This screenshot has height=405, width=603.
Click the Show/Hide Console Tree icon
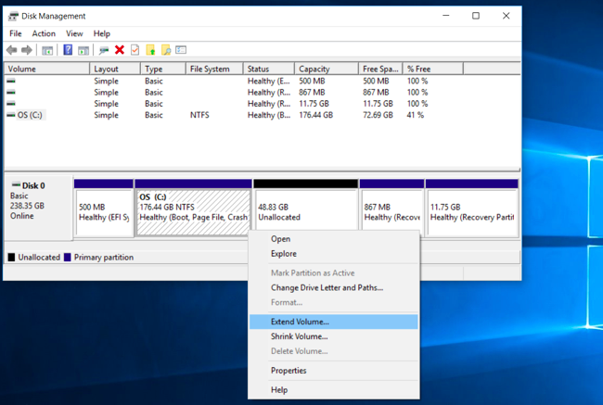47,50
